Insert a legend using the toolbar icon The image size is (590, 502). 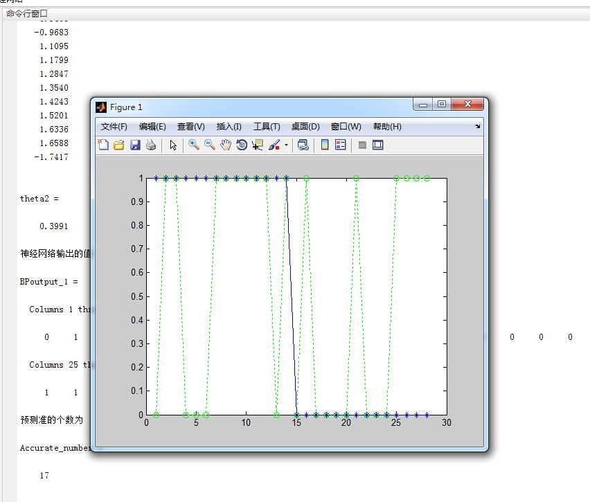tap(341, 145)
